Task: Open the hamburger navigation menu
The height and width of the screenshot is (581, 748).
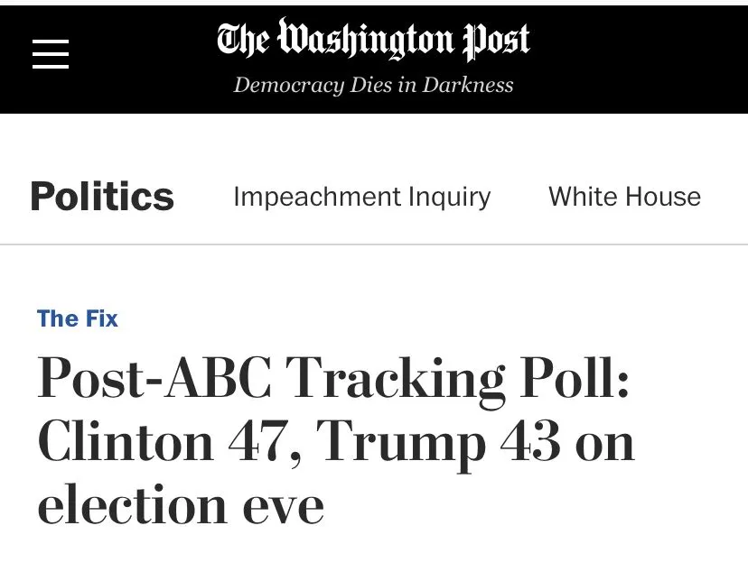Action: pos(51,54)
